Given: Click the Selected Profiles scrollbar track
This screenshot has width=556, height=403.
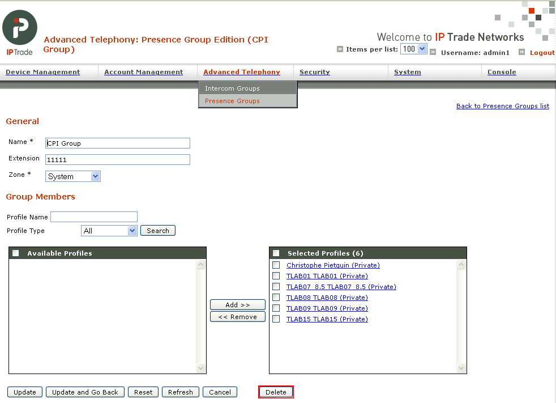Looking at the screenshot, I should (x=461, y=316).
